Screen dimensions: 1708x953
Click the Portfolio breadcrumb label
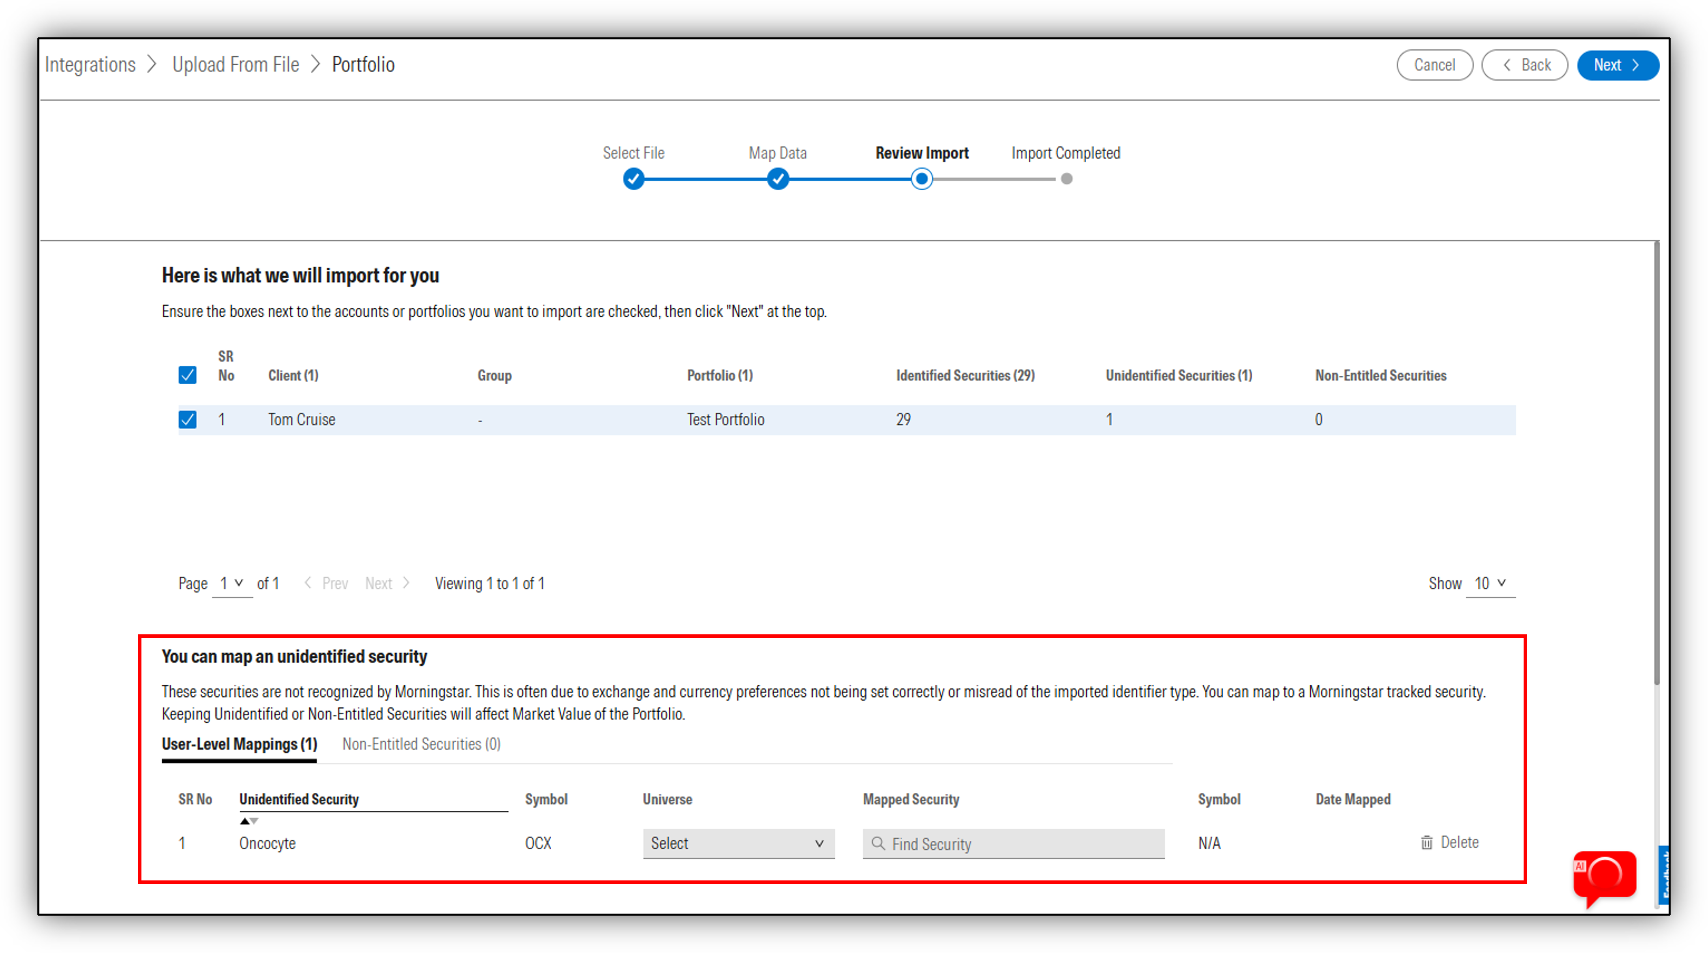[x=363, y=64]
